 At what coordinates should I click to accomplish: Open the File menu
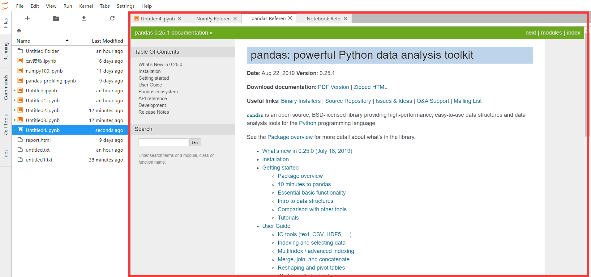[20, 6]
